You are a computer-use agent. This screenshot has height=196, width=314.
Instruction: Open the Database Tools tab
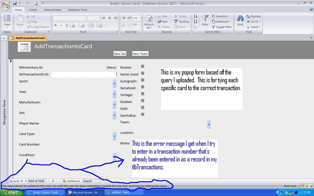click(78, 10)
